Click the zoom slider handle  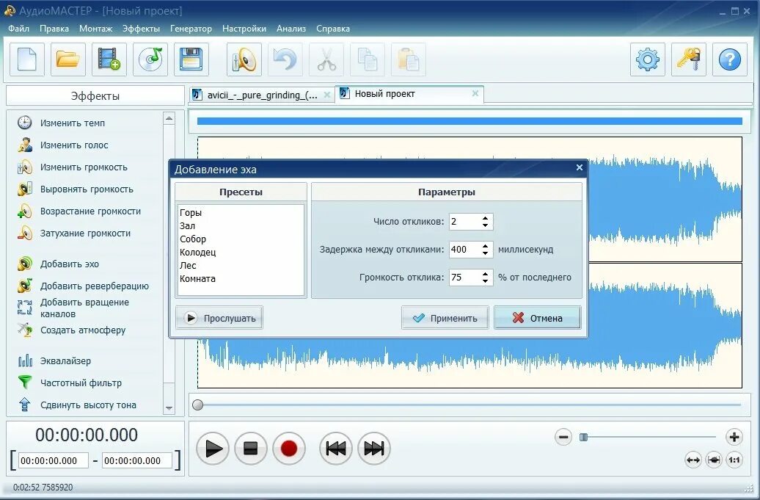coord(584,438)
